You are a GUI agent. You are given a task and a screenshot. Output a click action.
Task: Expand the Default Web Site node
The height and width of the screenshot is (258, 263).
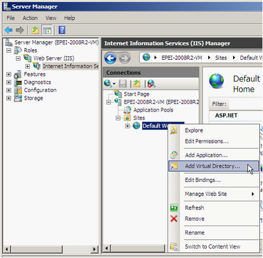(128, 126)
